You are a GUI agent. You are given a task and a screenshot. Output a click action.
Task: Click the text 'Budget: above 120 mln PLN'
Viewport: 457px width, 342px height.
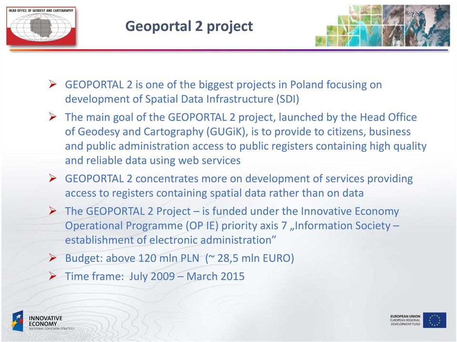(132, 258)
